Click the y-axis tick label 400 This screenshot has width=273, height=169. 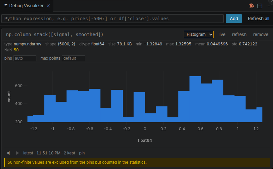19,104
